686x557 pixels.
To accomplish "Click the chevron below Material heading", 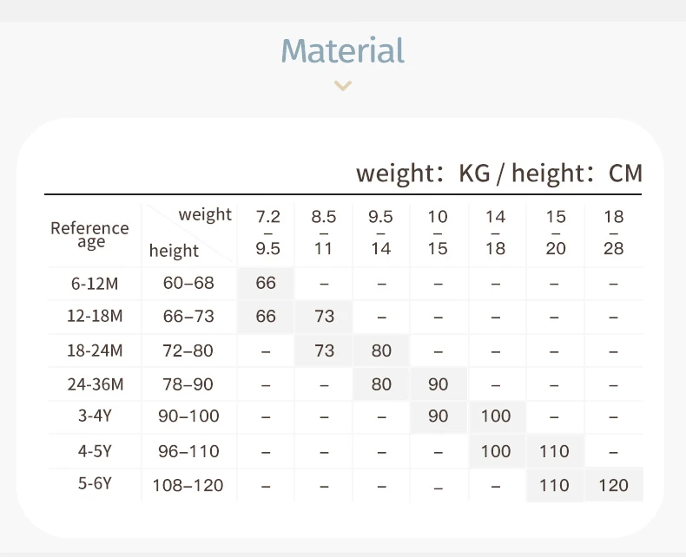I will tap(344, 86).
